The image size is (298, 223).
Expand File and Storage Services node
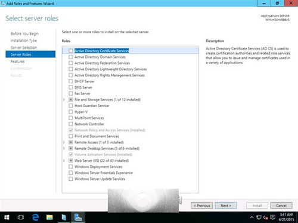pyautogui.click(x=64, y=99)
